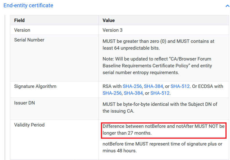
Task: Click the CA/Browser Forum note paragraph
Action: point(158,66)
